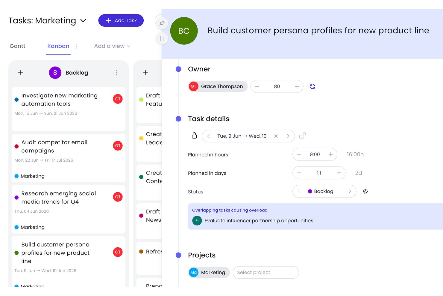The image size is (443, 296).
Task: Increase owner allocation above 80
Action: pos(297,86)
